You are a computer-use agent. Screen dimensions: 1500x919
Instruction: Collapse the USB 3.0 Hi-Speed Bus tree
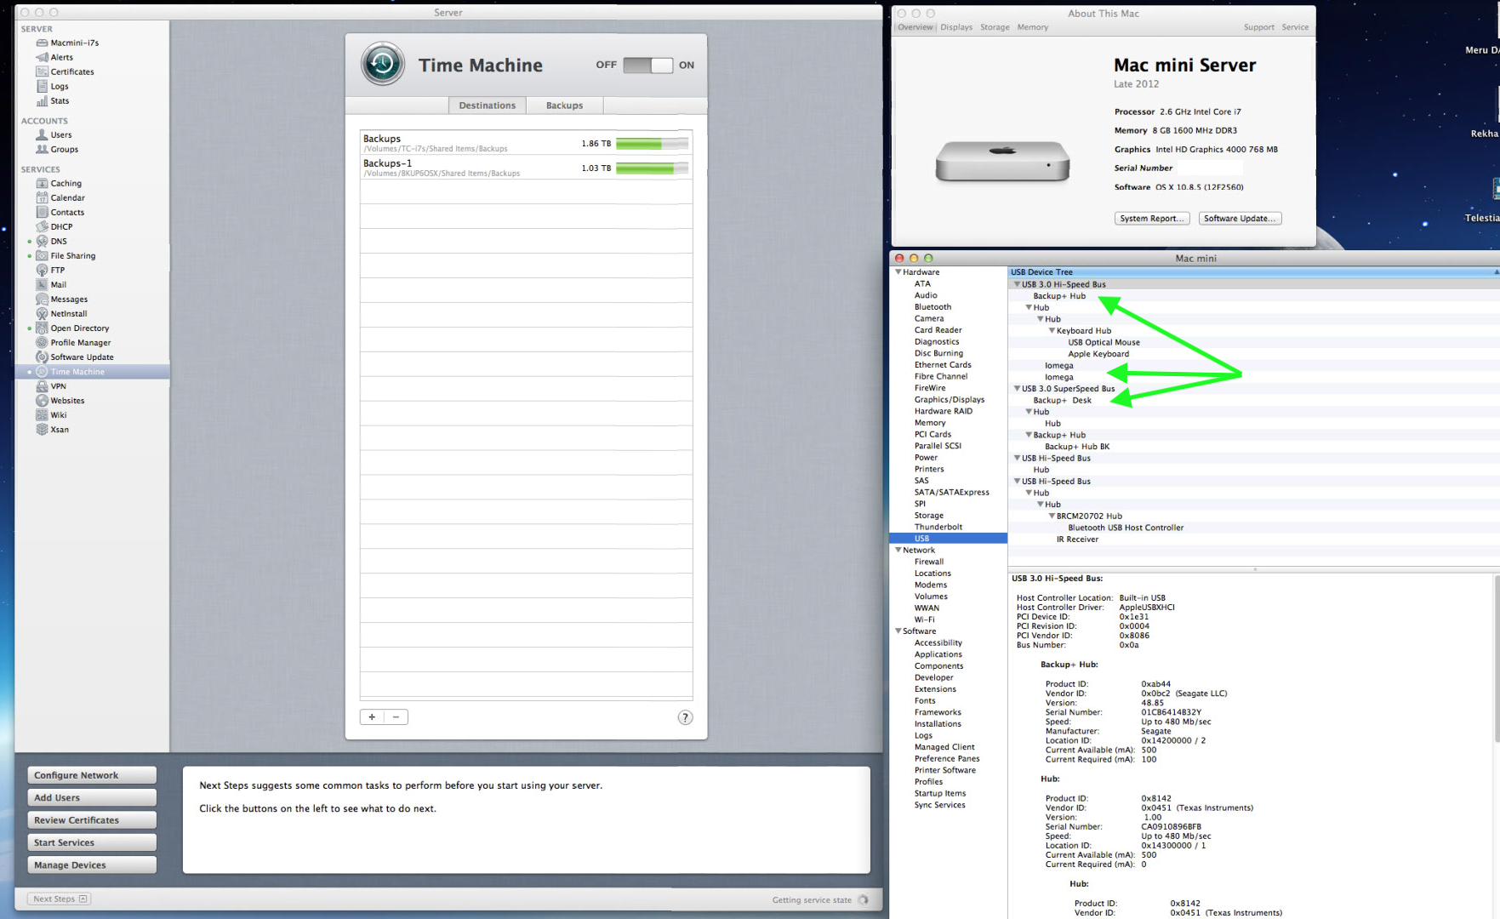pyautogui.click(x=1017, y=284)
